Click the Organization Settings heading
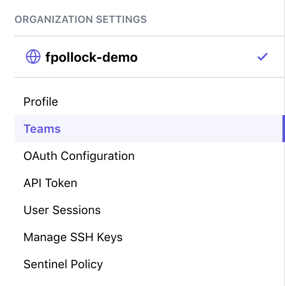 81,19
